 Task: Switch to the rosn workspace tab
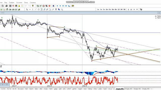(85, 89)
